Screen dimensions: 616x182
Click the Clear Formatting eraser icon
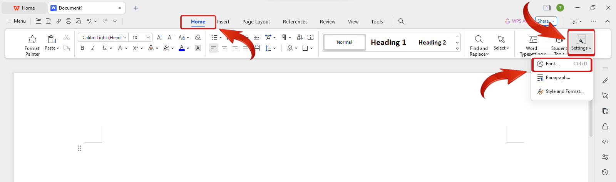198,37
